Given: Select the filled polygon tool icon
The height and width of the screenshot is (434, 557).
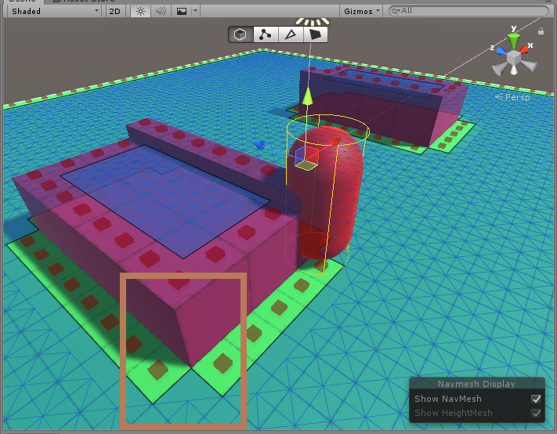Looking at the screenshot, I should (x=316, y=34).
